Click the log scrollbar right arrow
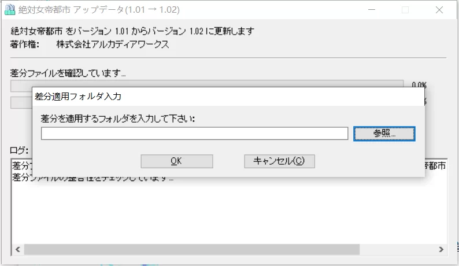Screen dimensions: 459x266 [441, 249]
